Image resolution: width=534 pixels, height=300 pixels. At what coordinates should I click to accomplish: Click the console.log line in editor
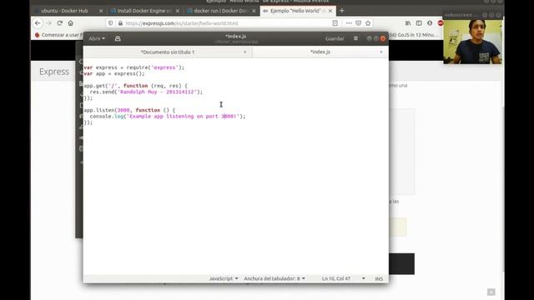pos(167,117)
